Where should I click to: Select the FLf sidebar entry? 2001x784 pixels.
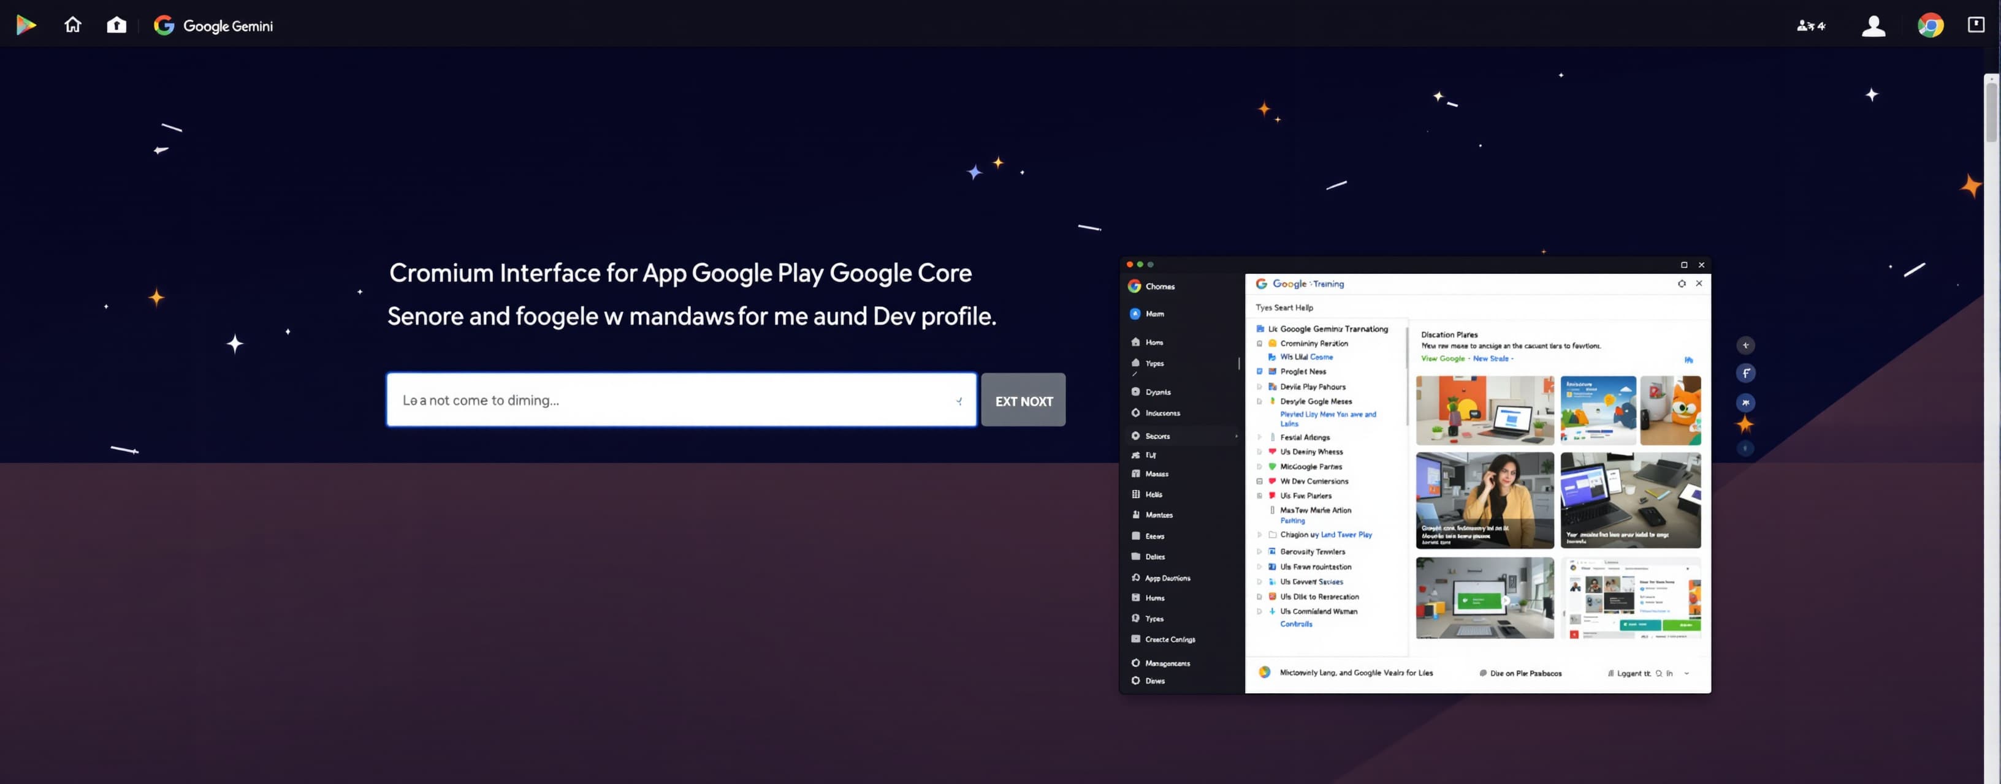pos(1143,455)
